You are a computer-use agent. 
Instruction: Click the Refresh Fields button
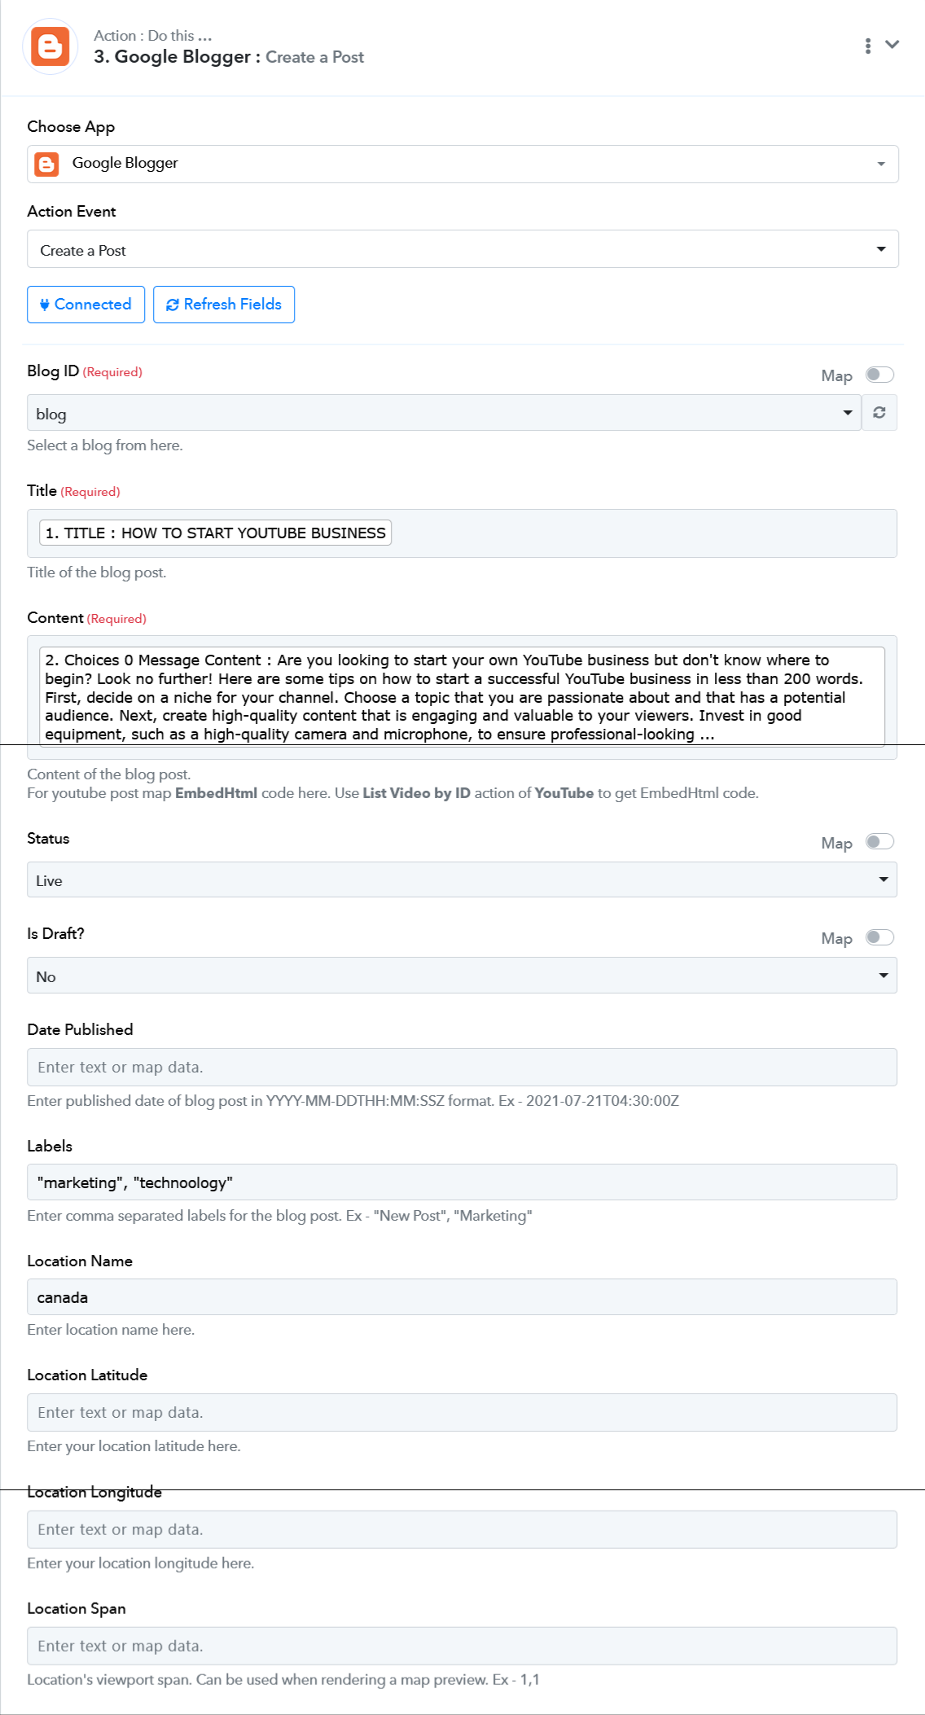224,305
